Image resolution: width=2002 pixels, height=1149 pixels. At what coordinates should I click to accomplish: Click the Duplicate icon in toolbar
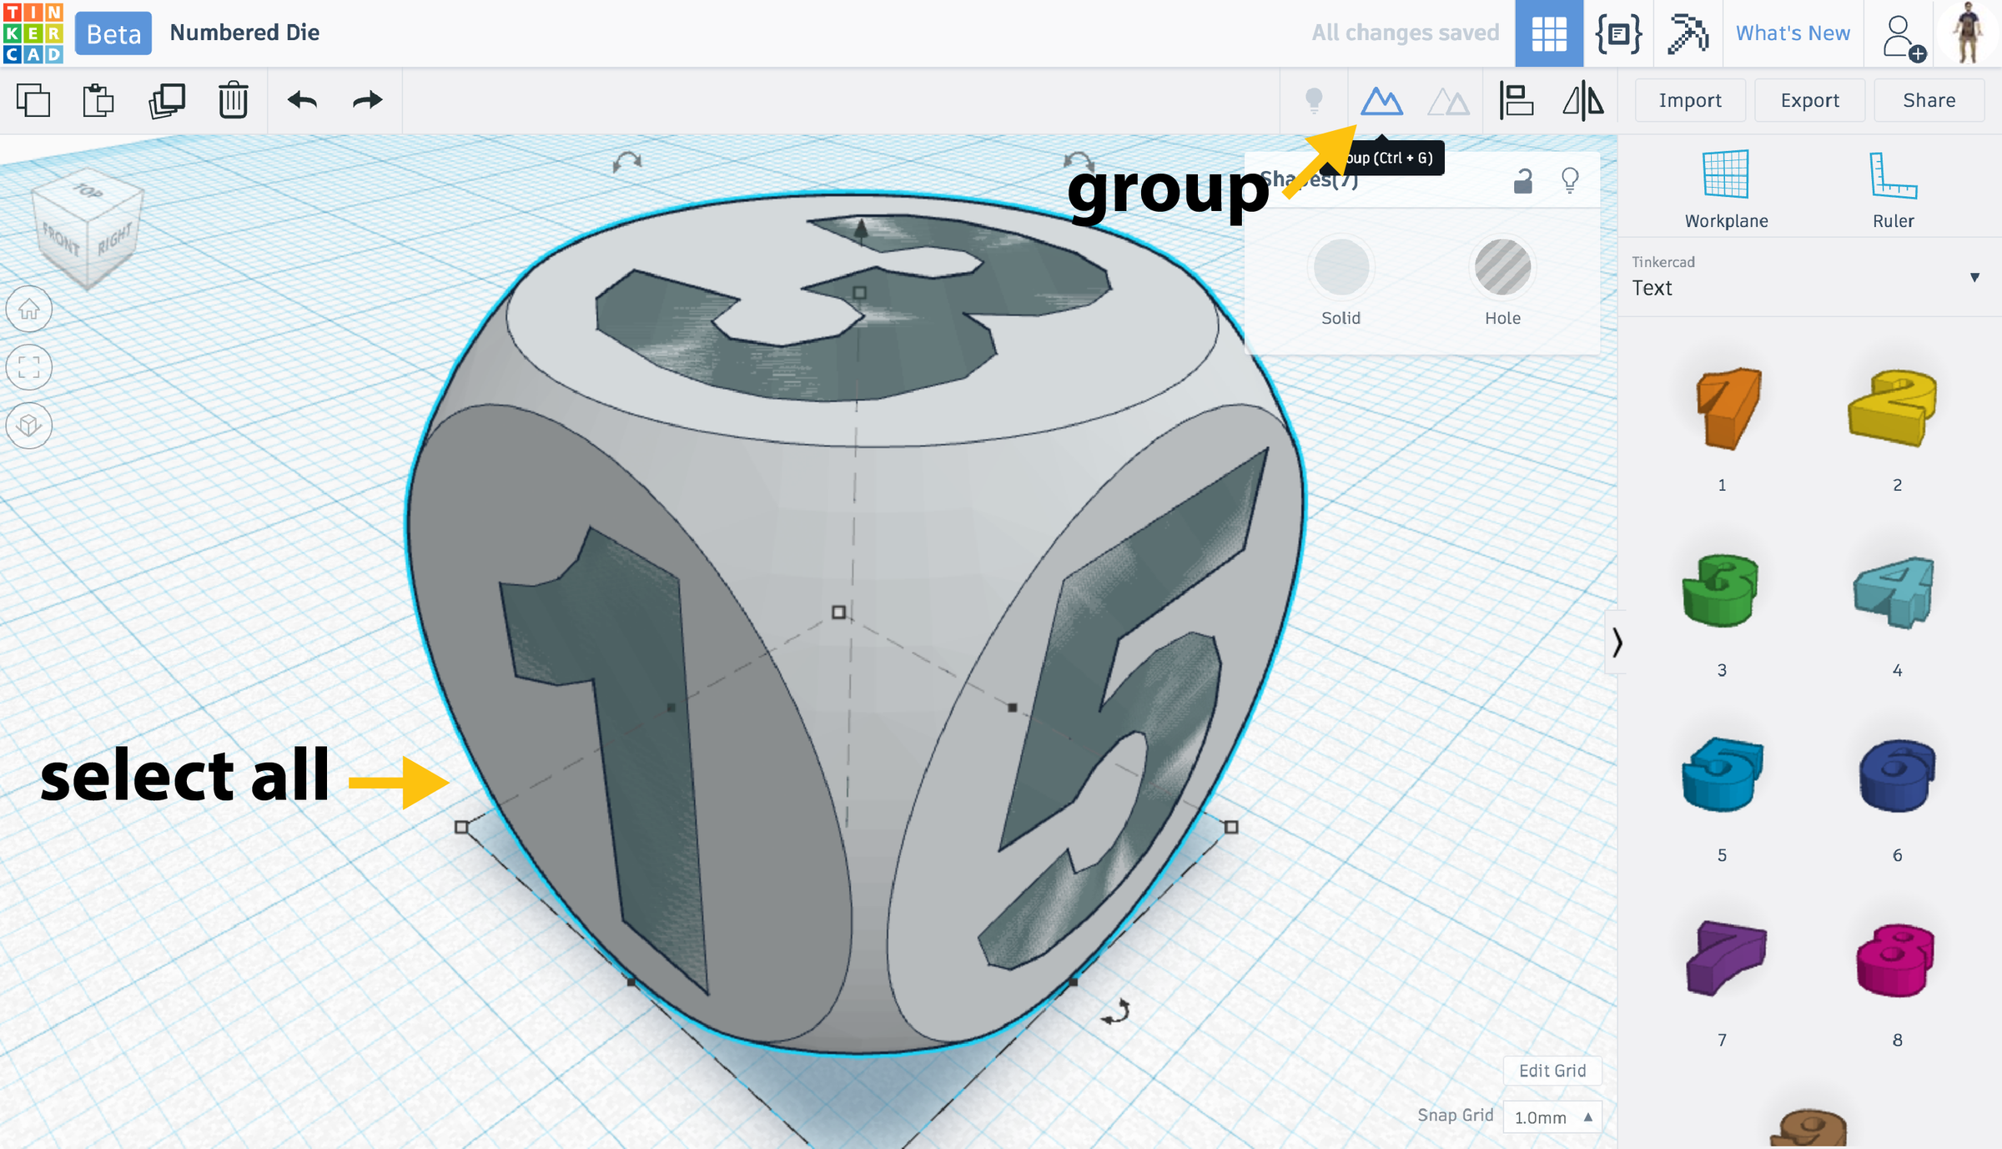(x=167, y=101)
